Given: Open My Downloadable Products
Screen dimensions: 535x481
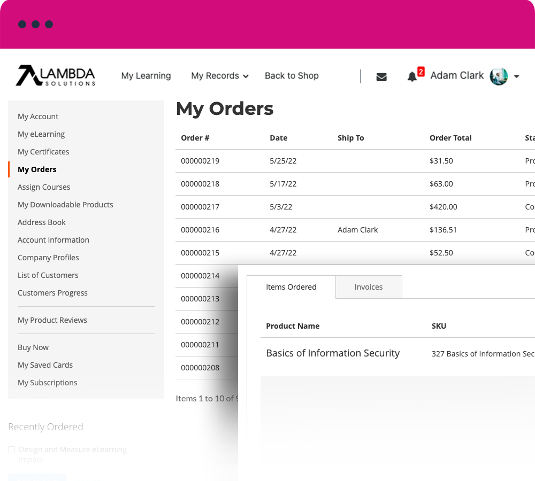Looking at the screenshot, I should 65,205.
